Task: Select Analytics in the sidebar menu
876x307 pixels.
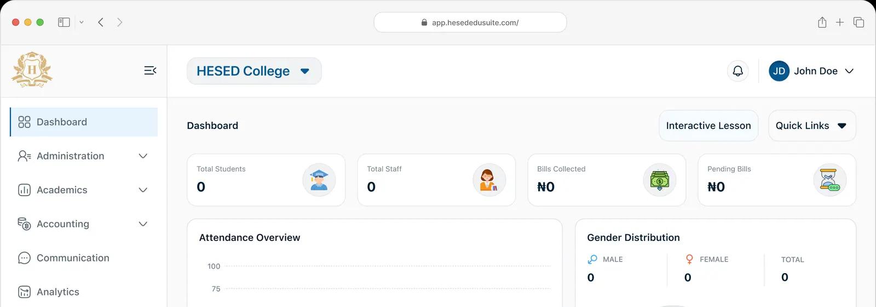Action: [84, 292]
